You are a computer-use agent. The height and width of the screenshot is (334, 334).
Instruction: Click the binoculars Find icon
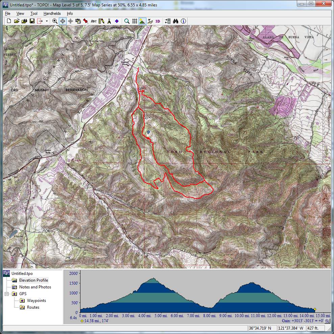(175, 21)
